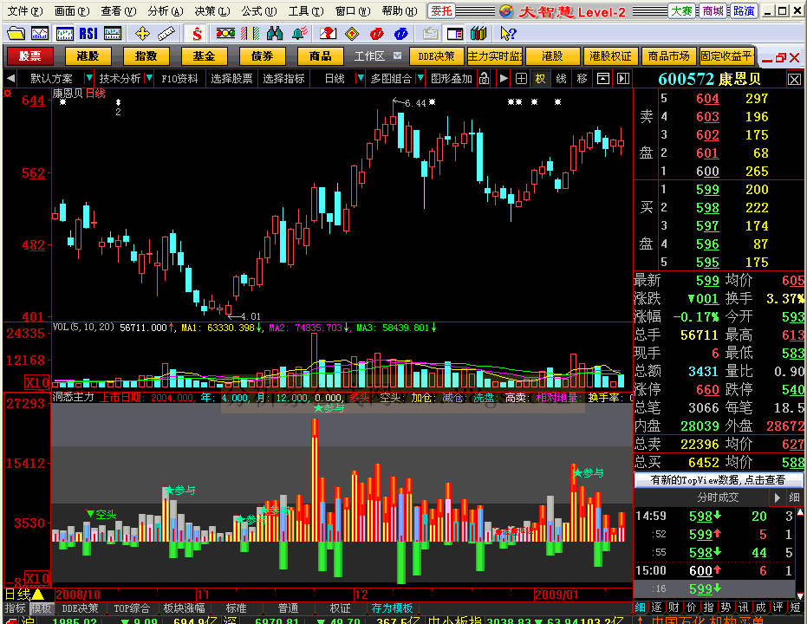Open the folder icon in toolbar

click(16, 34)
